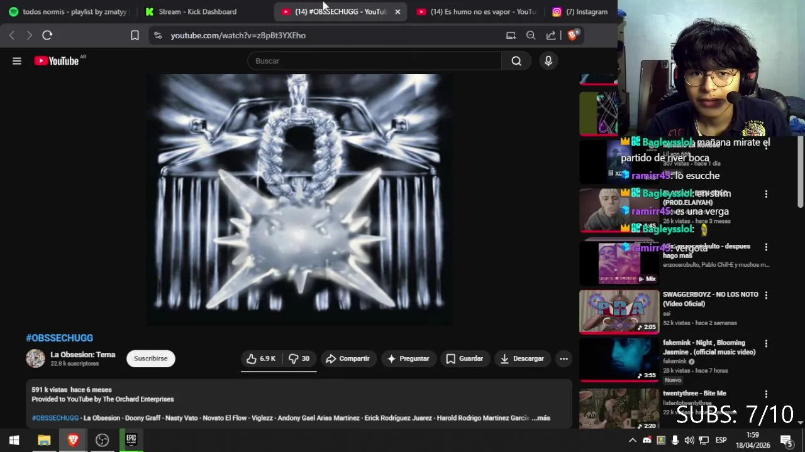The width and height of the screenshot is (805, 452).
Task: Open Brave browser taskbar icon
Action: click(x=73, y=440)
